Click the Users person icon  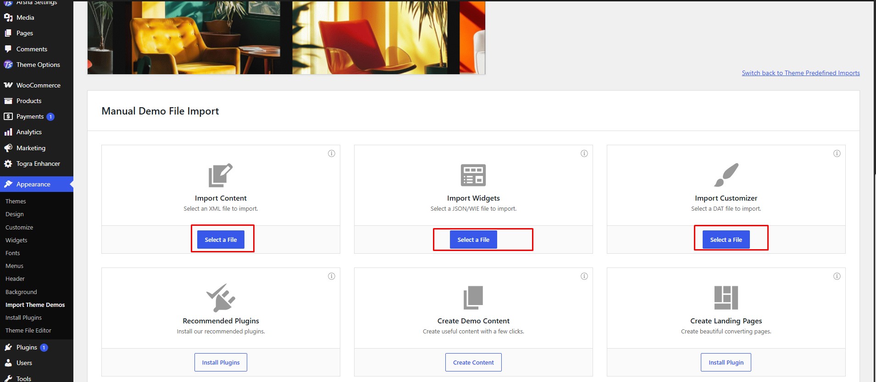coord(8,363)
